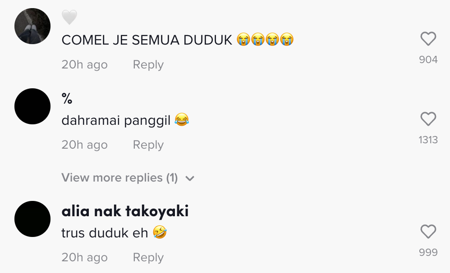
Task: Open the "%" username profile
Action: 67,99
